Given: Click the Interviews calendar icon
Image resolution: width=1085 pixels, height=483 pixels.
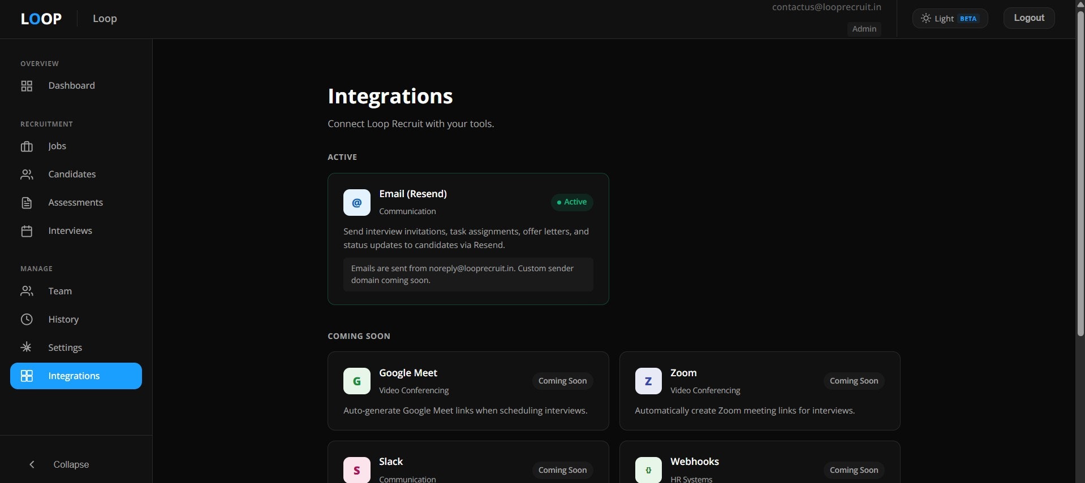Looking at the screenshot, I should tap(27, 231).
